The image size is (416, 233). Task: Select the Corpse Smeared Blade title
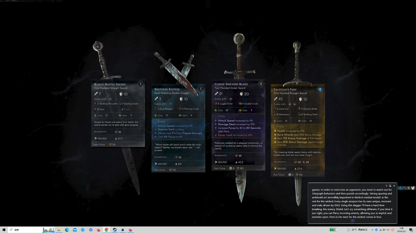coord(231,84)
